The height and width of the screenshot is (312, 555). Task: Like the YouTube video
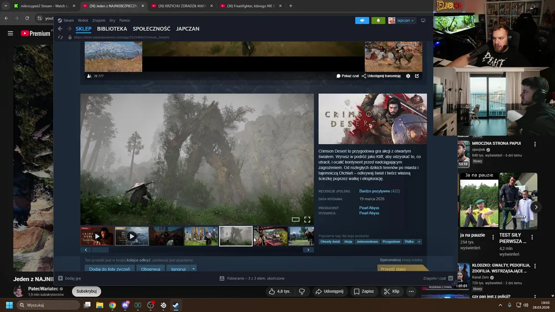279,292
